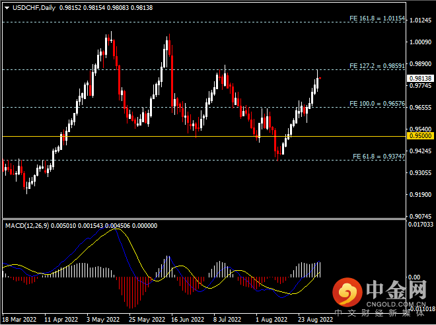Select the FE 100.0 = 0.96576 label
The height and width of the screenshot is (325, 436).
pos(377,104)
